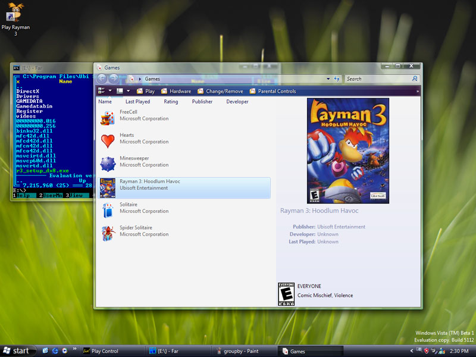Click Hardware in the Games toolbar
This screenshot has width=476, height=357.
(176, 91)
